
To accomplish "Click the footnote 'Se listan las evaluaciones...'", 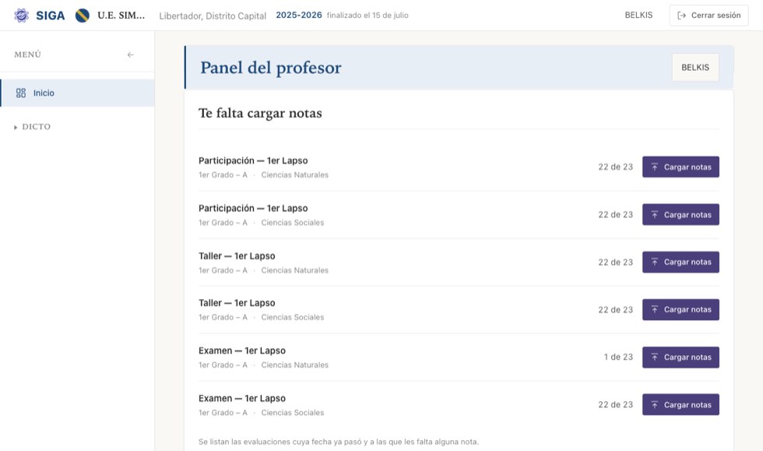I will coord(339,442).
